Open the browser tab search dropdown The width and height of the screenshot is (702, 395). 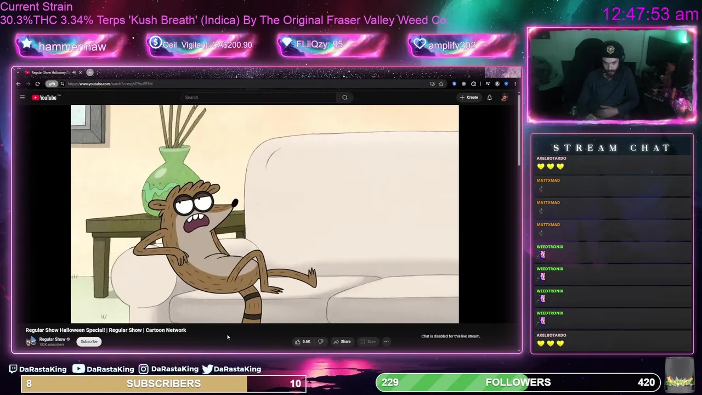click(x=18, y=72)
